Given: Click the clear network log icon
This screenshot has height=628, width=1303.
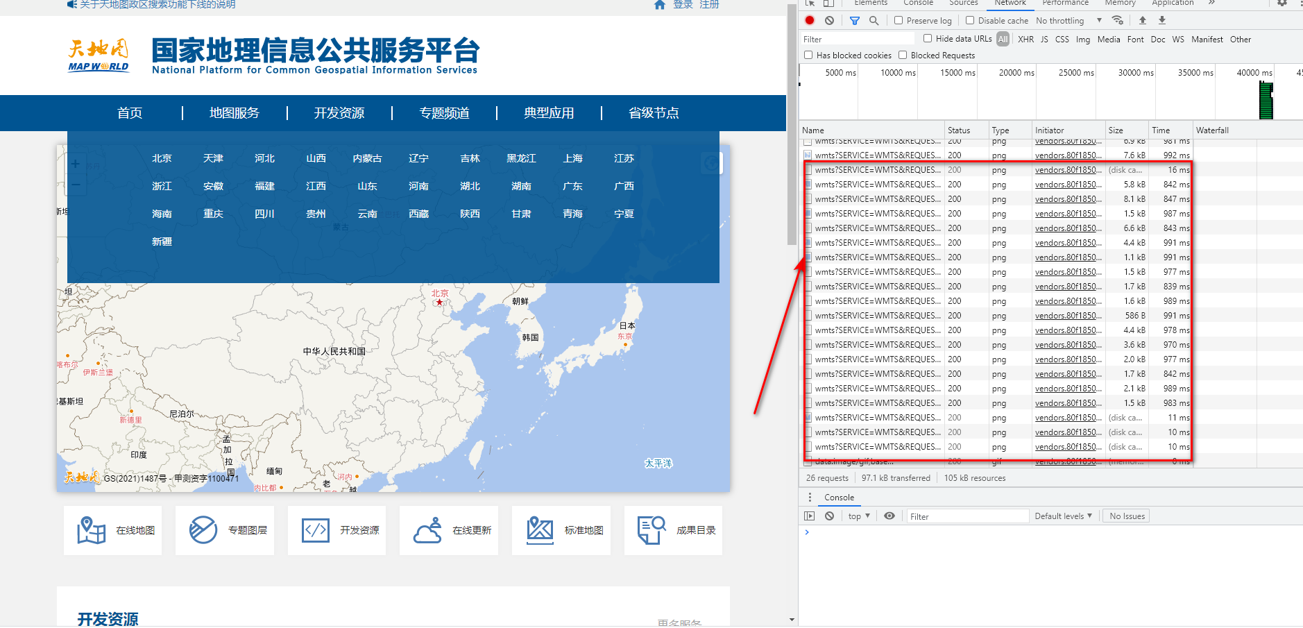Looking at the screenshot, I should coord(830,20).
